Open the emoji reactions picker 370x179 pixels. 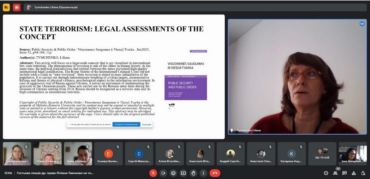pos(173,173)
